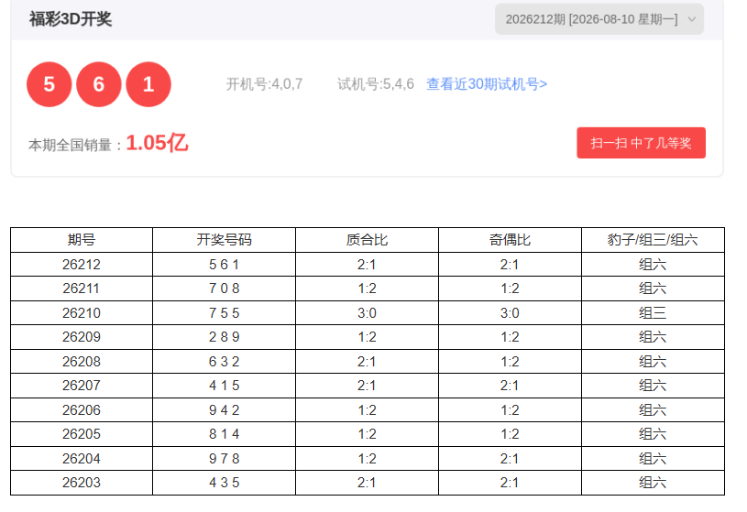Screen dimensions: 747x512
Task: Click the 福彩3D开奖 title
Action: click(71, 19)
